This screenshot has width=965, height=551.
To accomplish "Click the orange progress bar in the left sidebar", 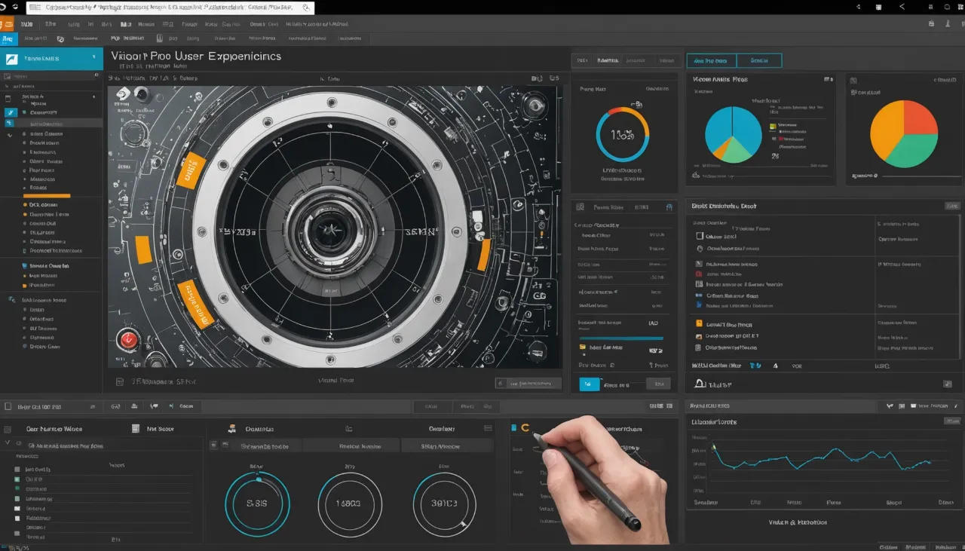I will [x=47, y=195].
